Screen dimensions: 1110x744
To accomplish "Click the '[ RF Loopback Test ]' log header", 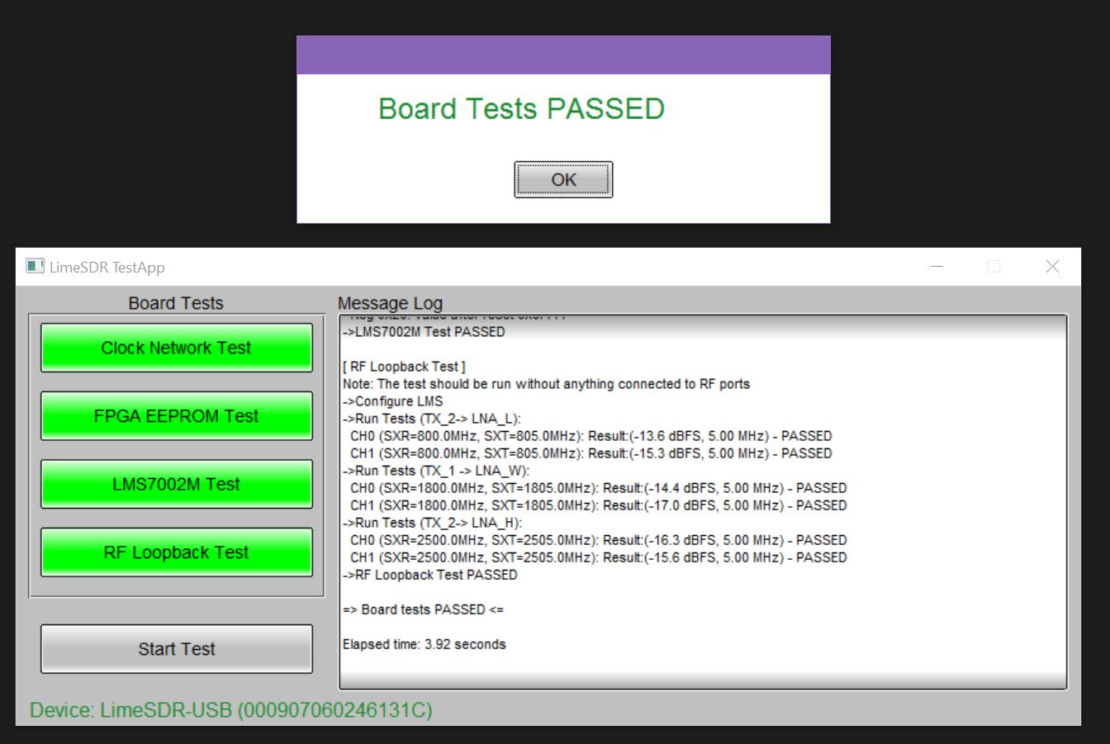I will [404, 367].
